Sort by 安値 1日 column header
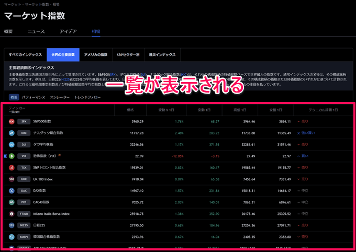 pyautogui.click(x=275, y=110)
